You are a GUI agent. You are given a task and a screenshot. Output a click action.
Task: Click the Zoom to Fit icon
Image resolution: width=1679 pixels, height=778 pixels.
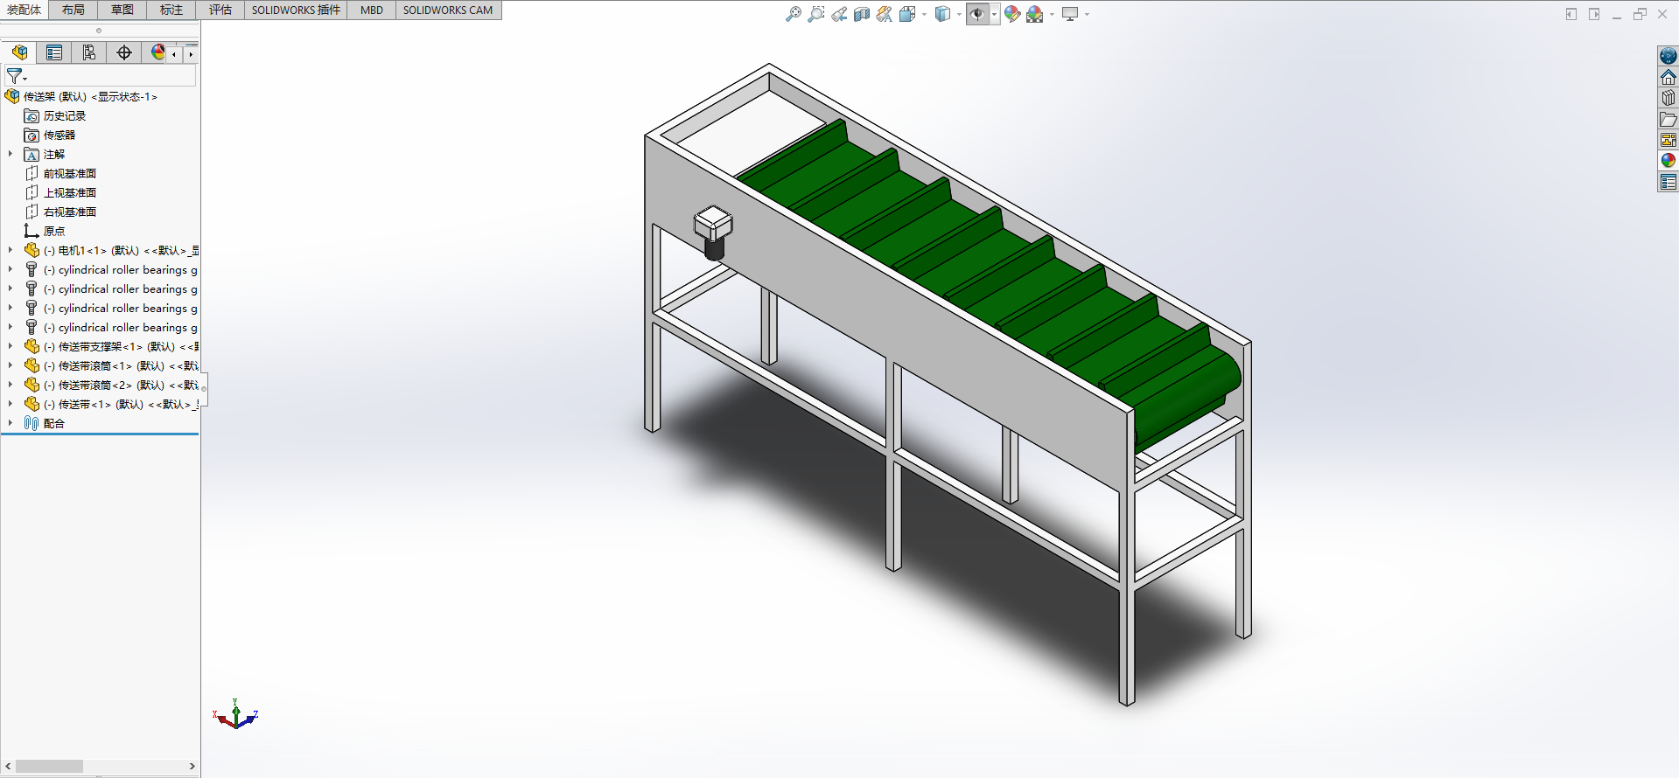tap(794, 14)
